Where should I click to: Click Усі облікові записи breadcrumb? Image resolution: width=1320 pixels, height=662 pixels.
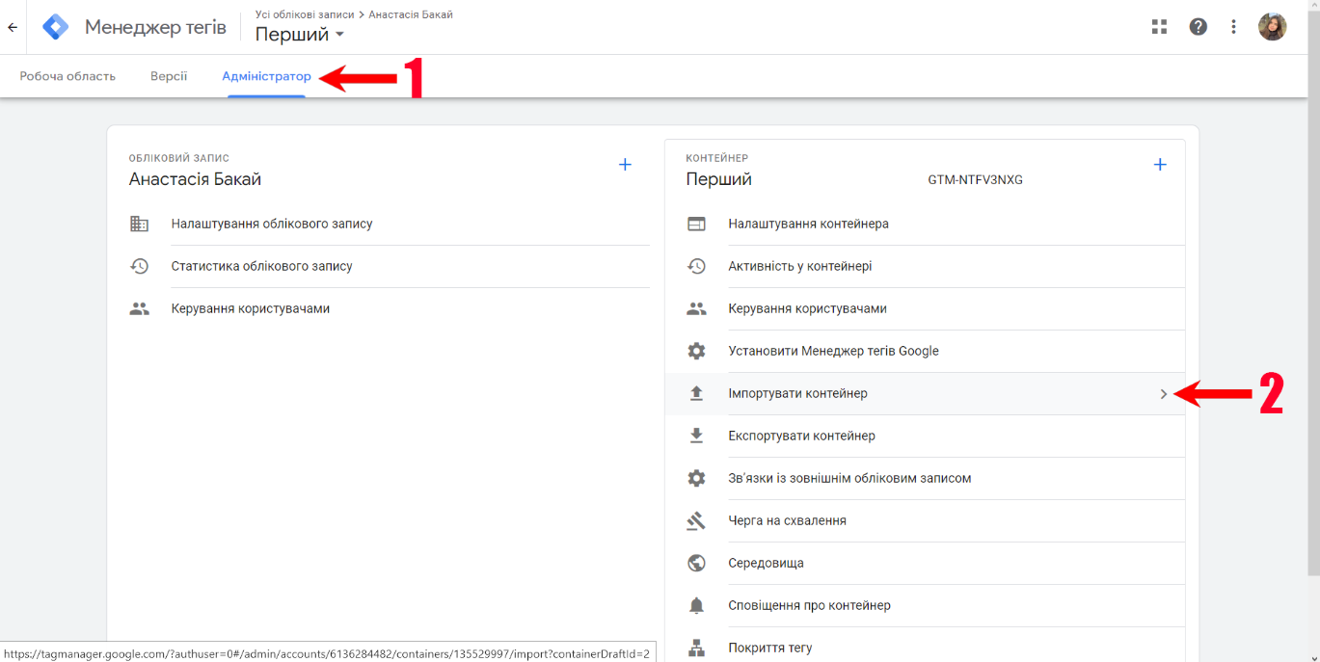(x=304, y=14)
